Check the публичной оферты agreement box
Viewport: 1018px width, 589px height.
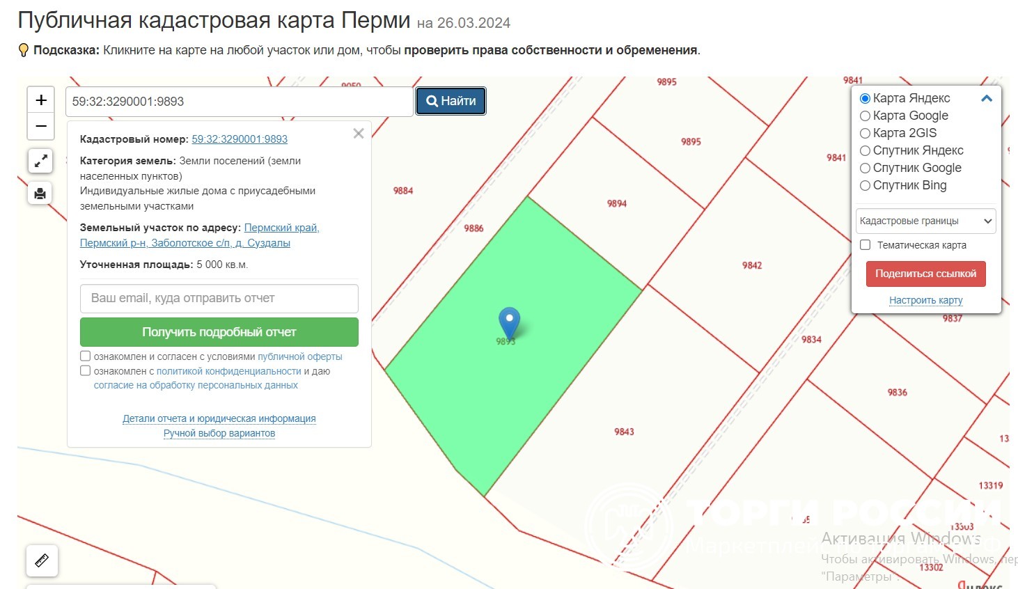[x=86, y=356]
